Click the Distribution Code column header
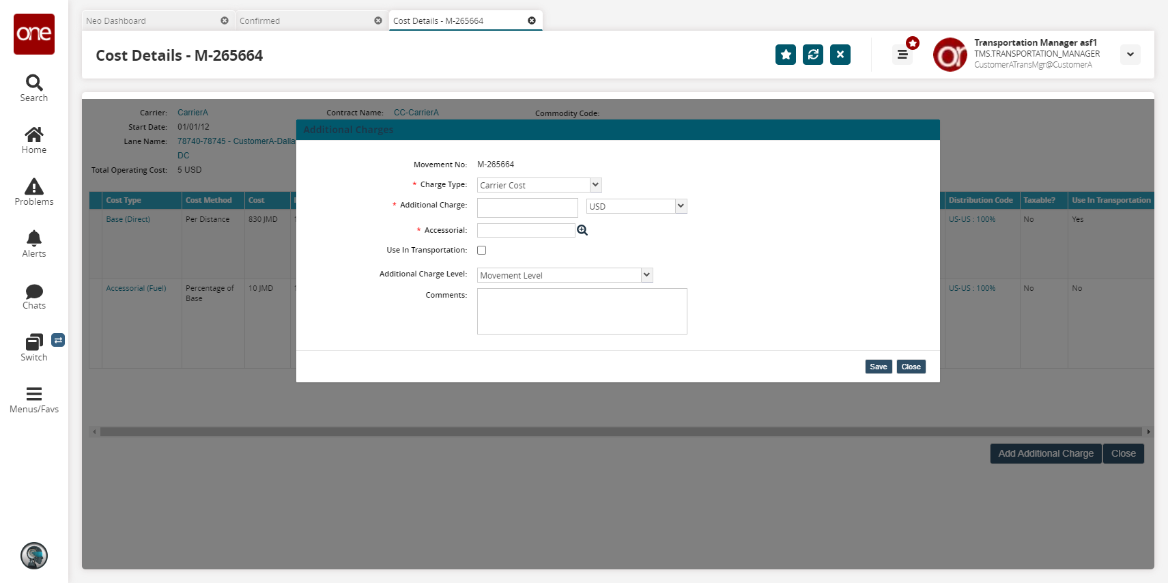1168x583 pixels. (x=981, y=200)
